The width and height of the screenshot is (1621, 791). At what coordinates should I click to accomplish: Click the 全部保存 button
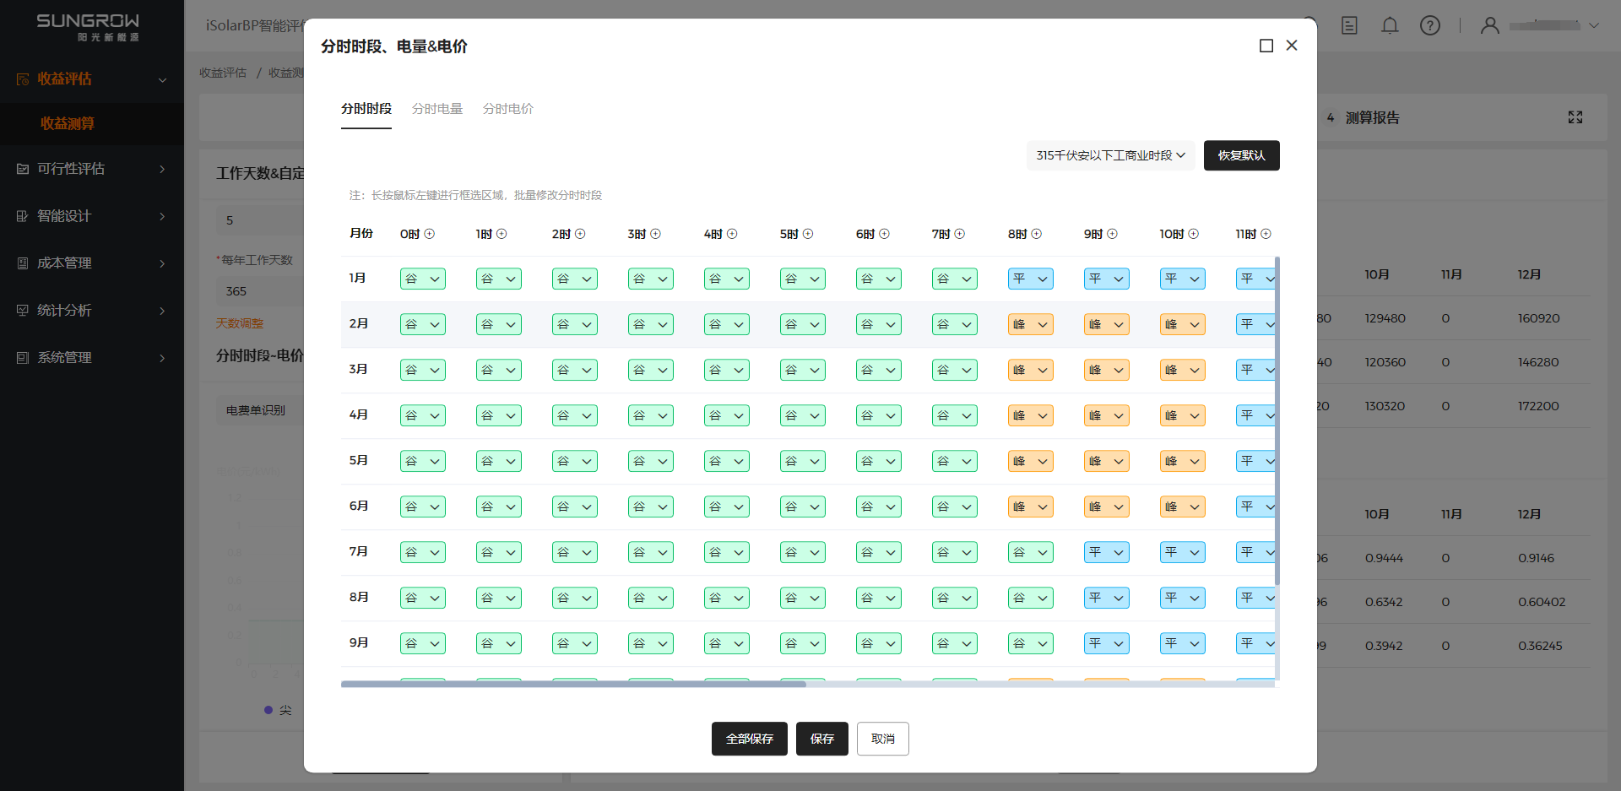[x=749, y=739]
